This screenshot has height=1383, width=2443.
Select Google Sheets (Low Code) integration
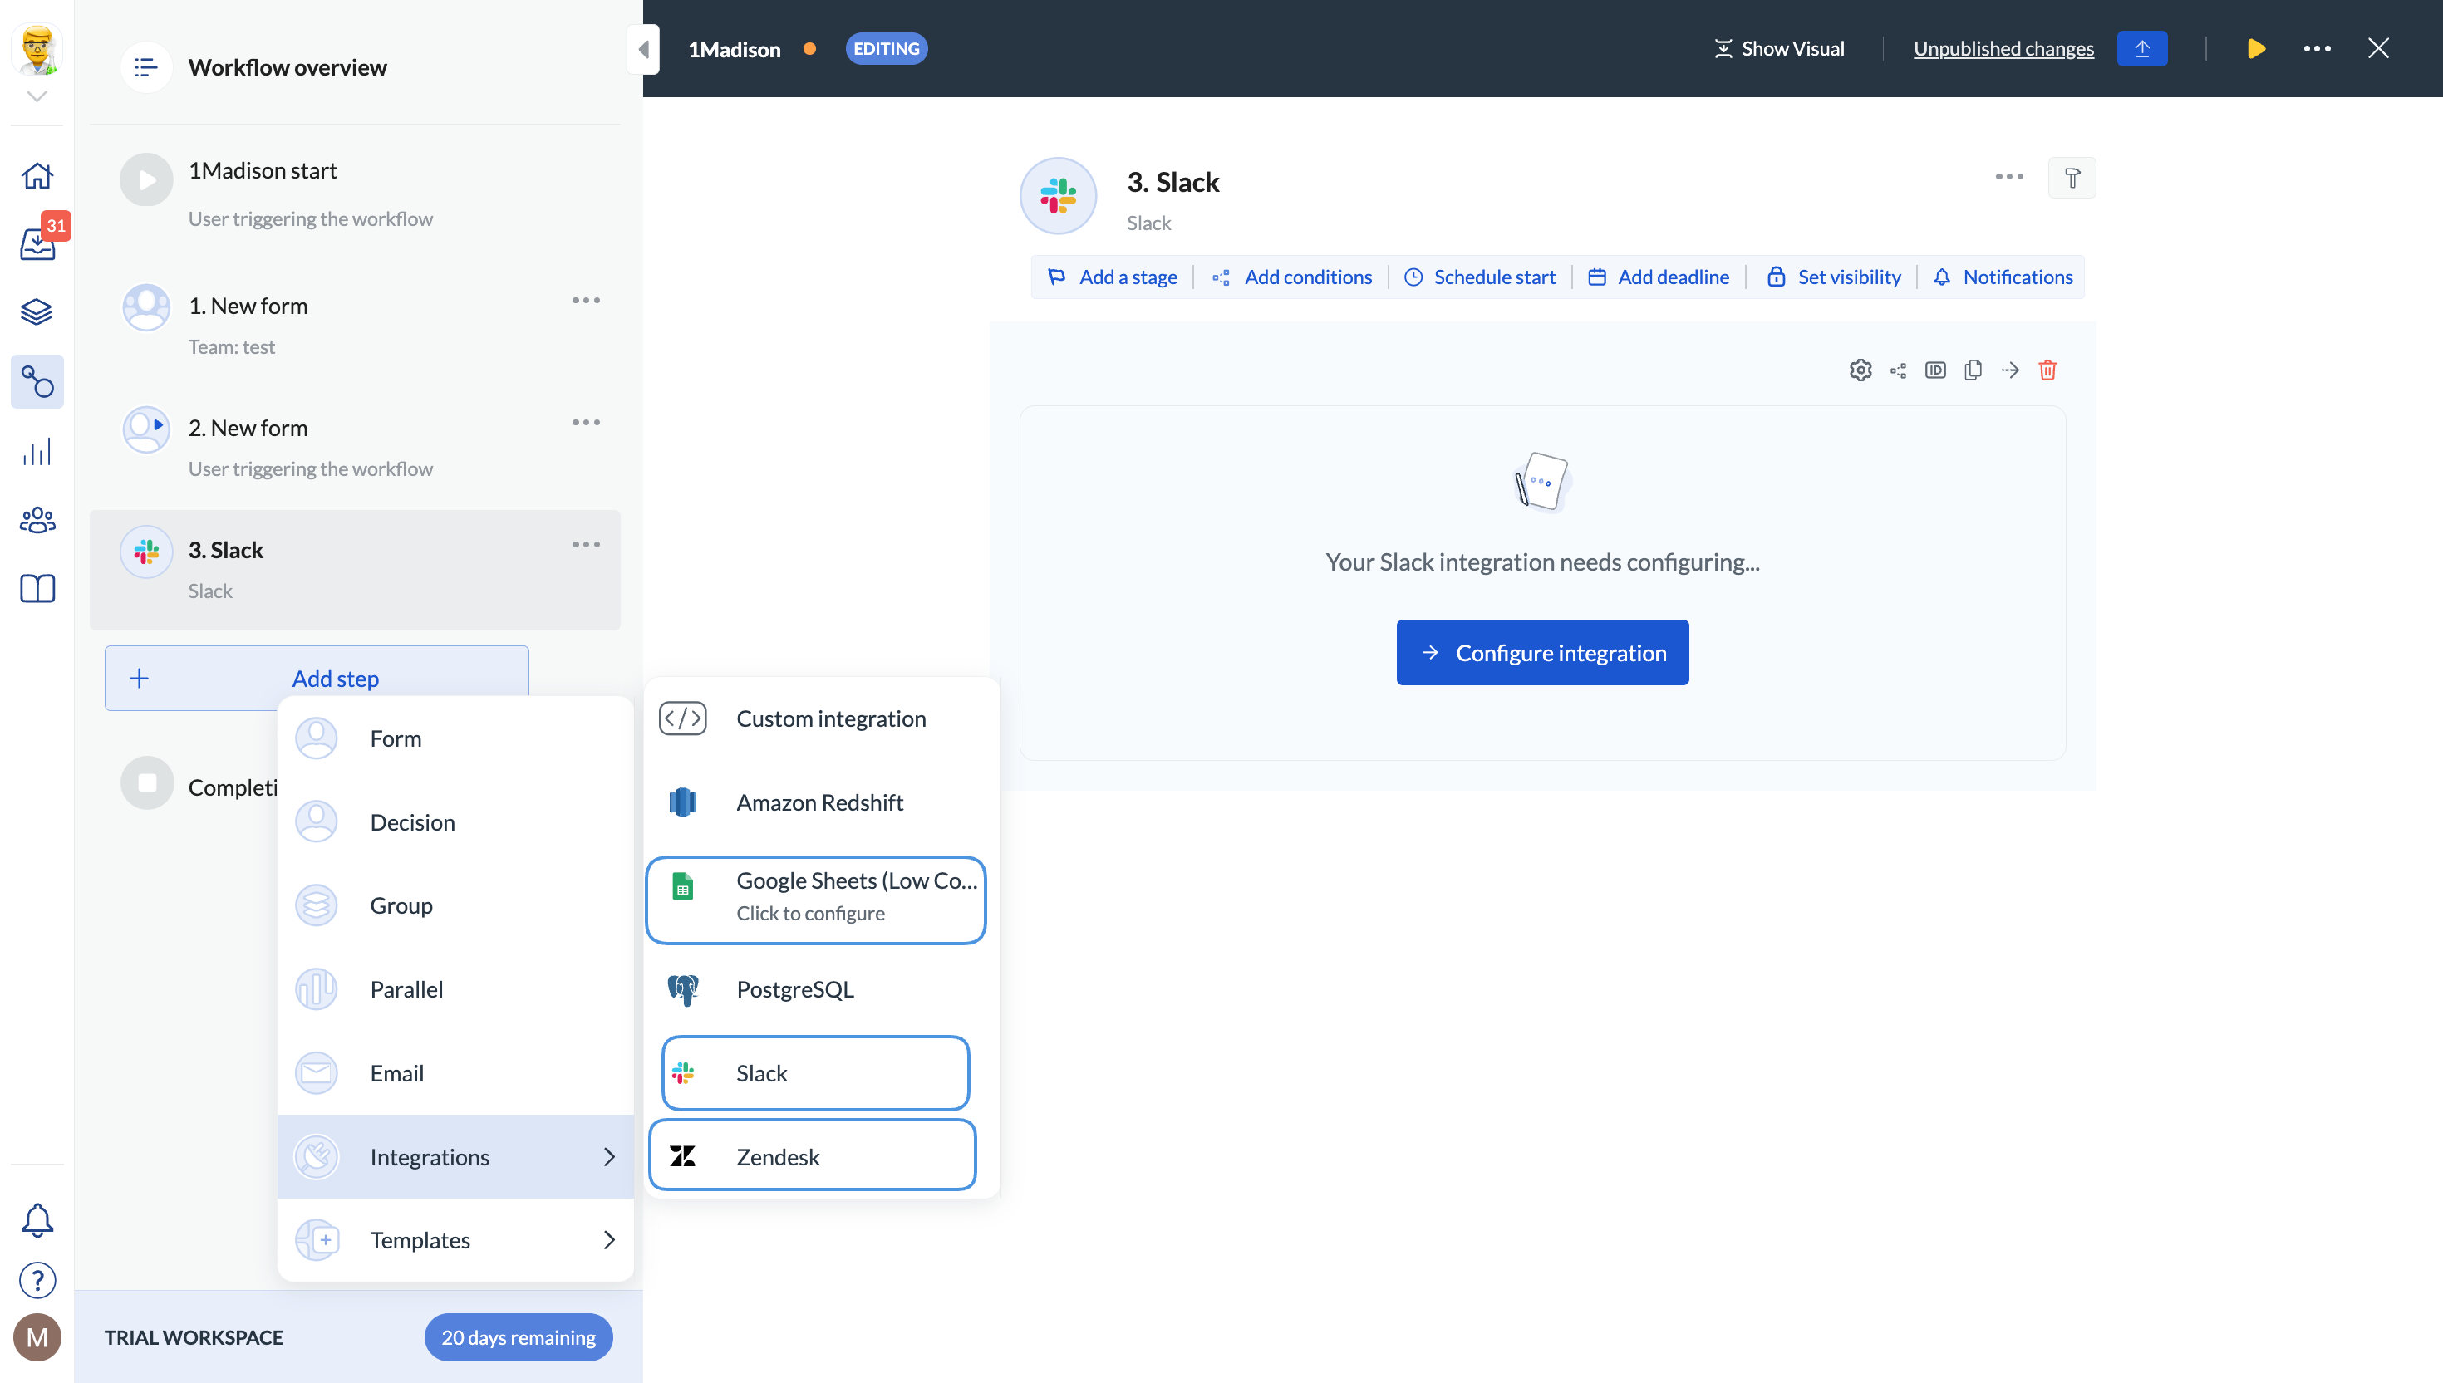tap(815, 900)
